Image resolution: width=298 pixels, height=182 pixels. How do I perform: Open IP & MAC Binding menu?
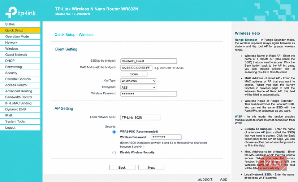(20, 103)
